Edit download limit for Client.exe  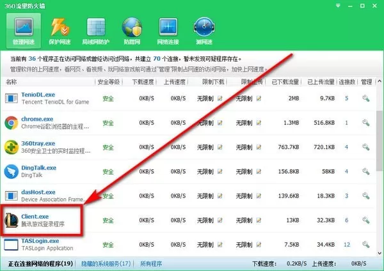(x=220, y=220)
